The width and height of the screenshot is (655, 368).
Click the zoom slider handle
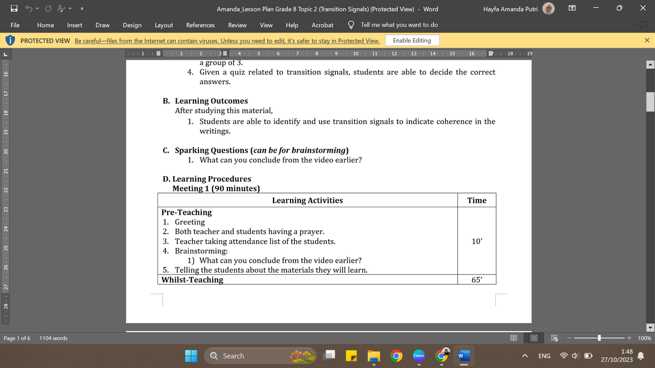(599, 338)
